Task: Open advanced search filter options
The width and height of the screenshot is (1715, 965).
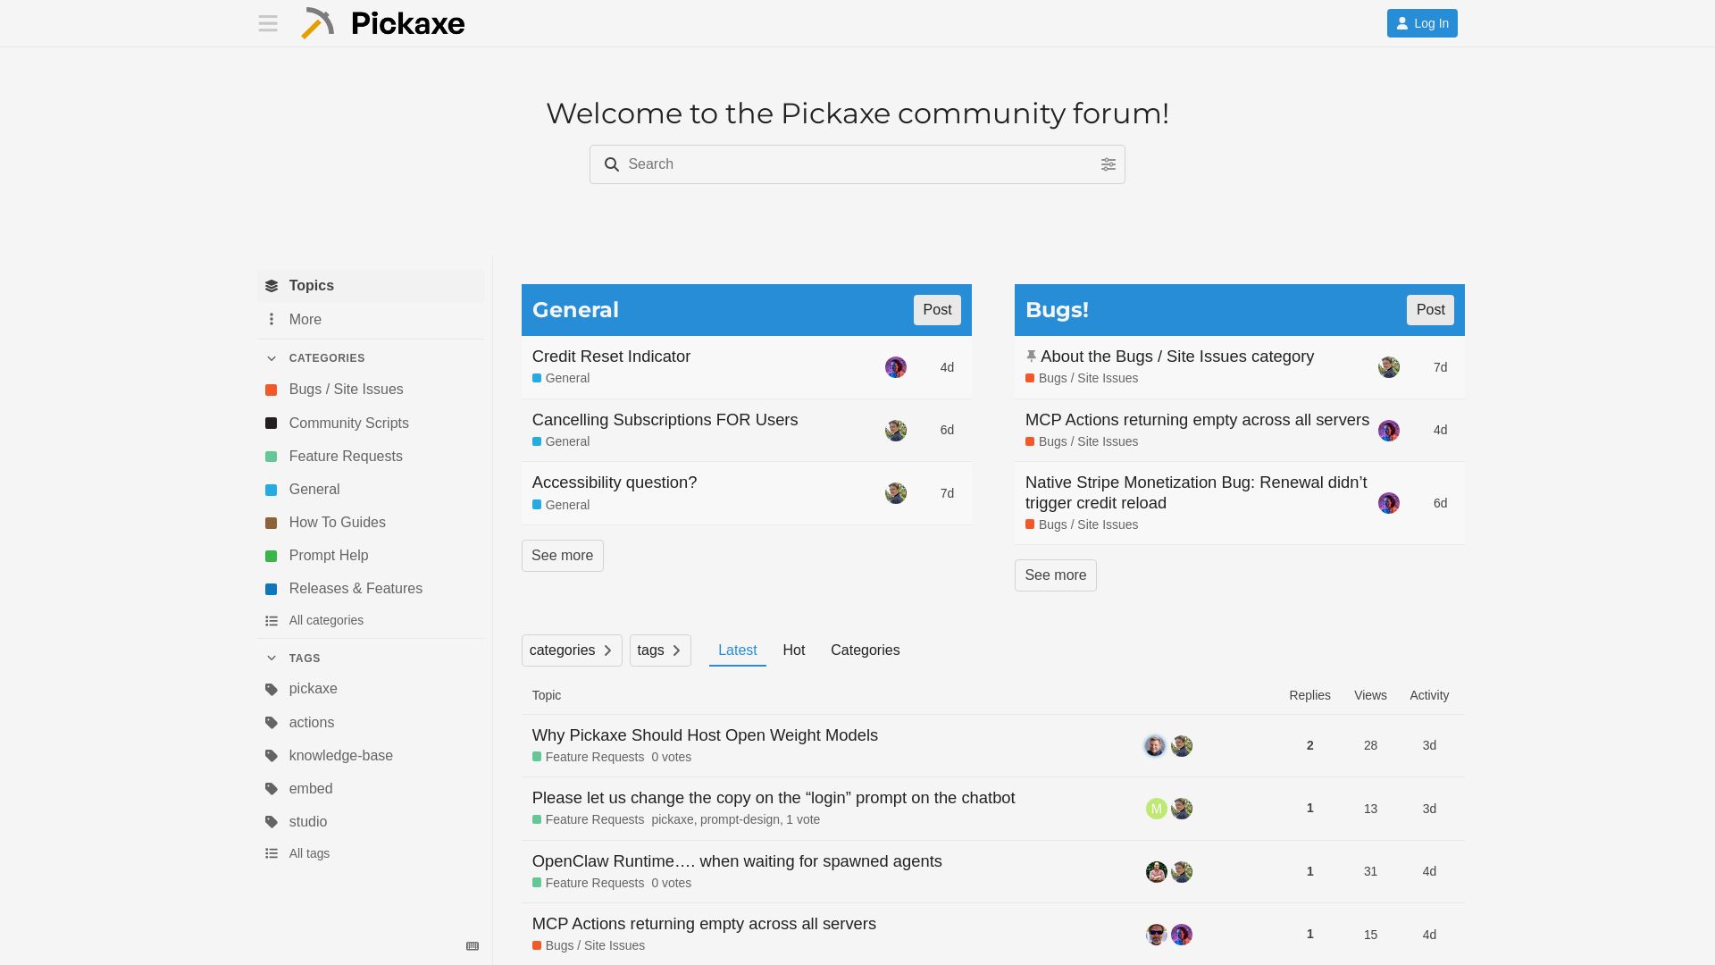Action: pyautogui.click(x=1108, y=164)
